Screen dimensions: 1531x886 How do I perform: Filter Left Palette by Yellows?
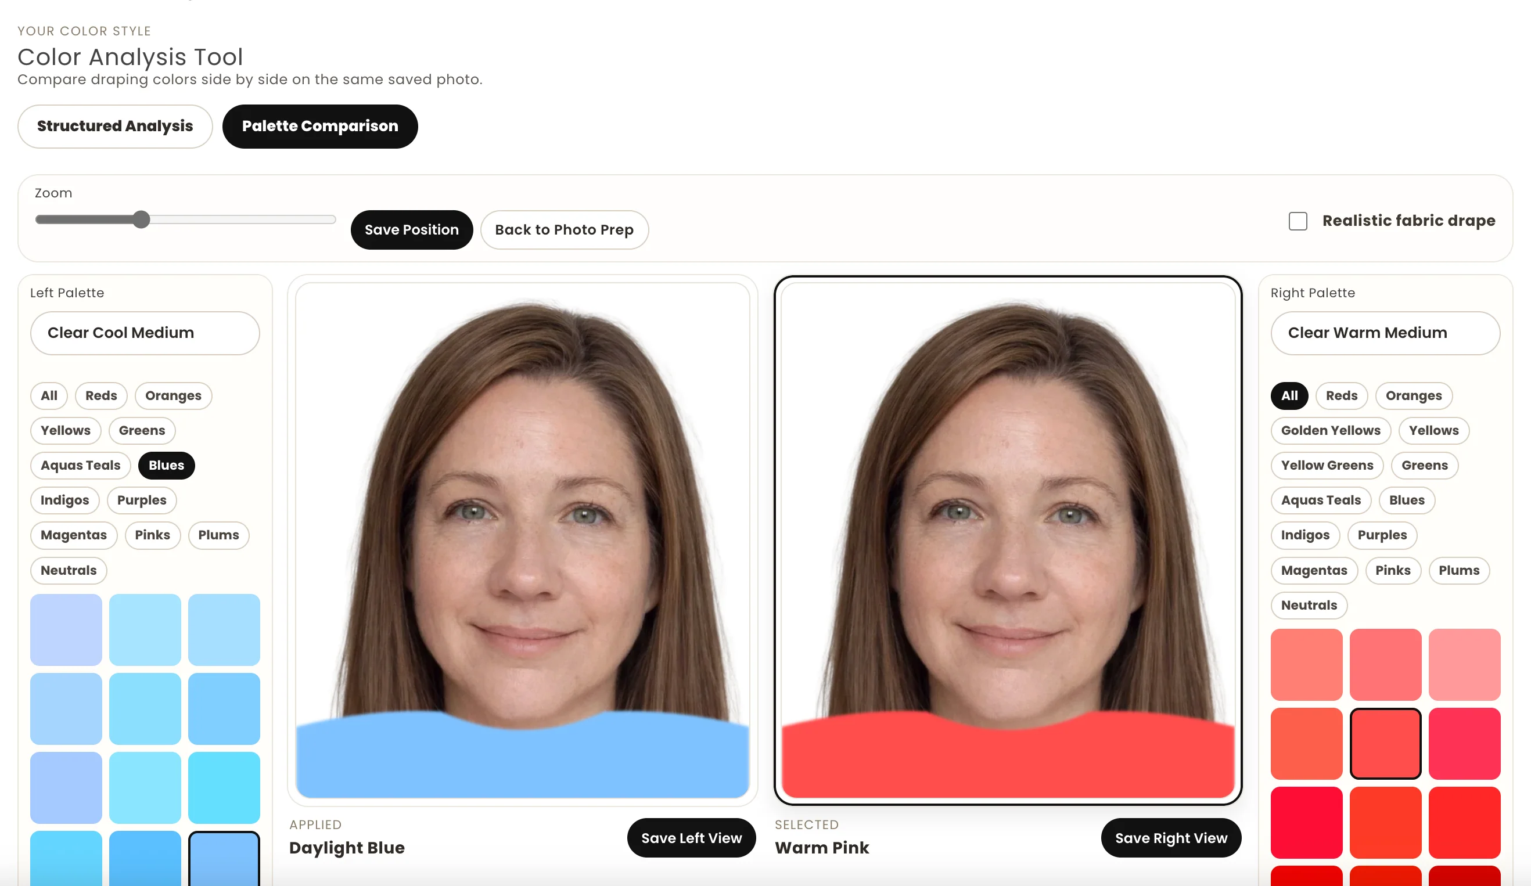click(x=65, y=431)
